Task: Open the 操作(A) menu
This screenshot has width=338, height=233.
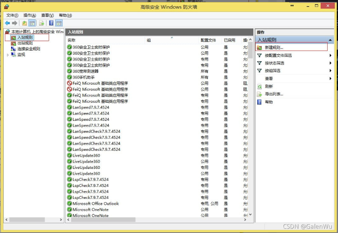Action: coord(30,15)
